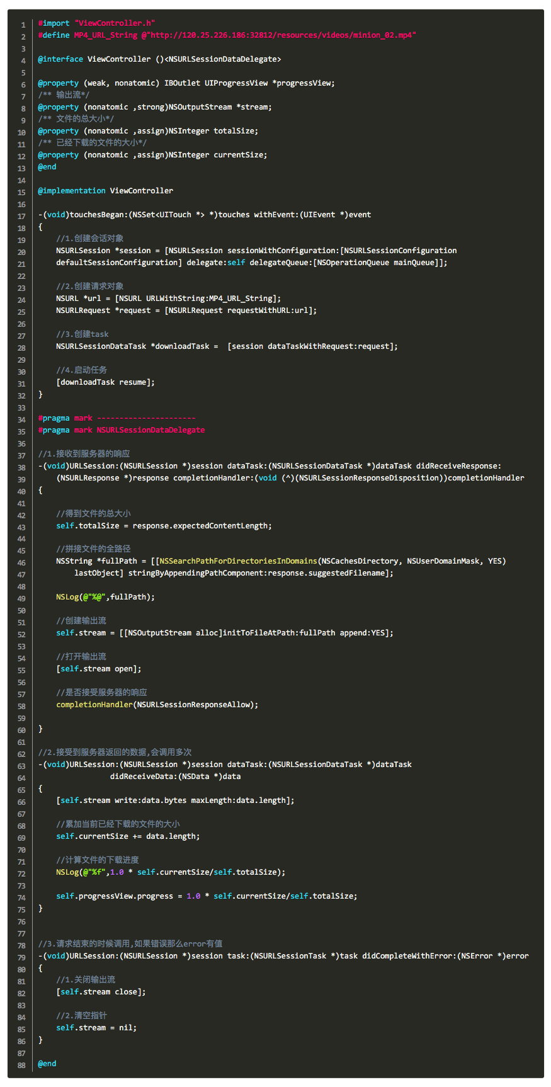Click NSSearchPathForDirectoriesInDomains function call
This screenshot has height=1087, width=551.
click(x=238, y=561)
